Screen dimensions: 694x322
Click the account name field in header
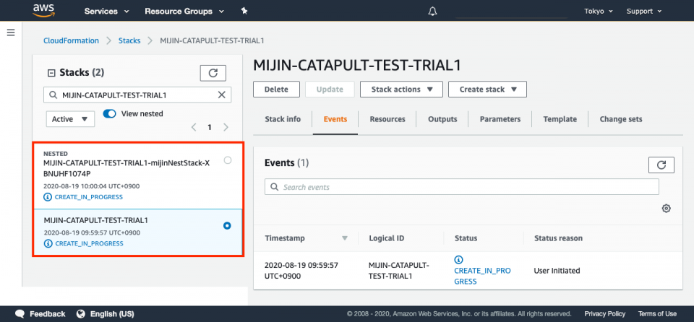[x=511, y=12]
